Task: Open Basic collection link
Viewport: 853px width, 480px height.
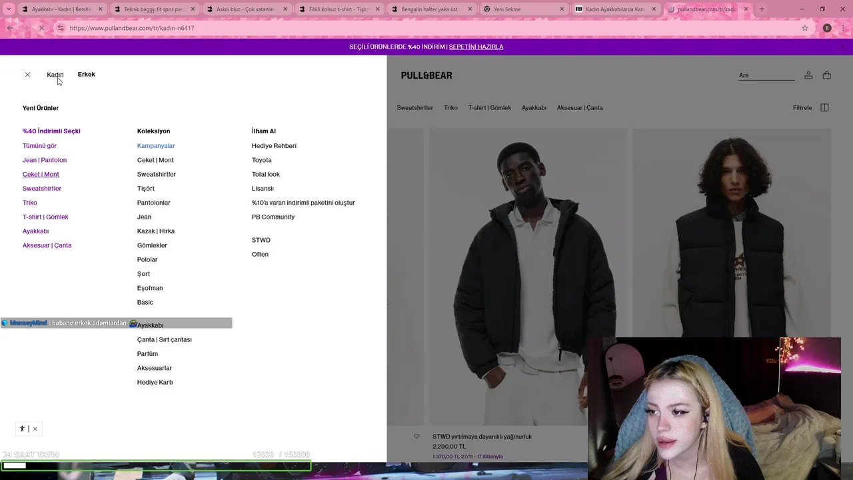Action: click(x=145, y=302)
